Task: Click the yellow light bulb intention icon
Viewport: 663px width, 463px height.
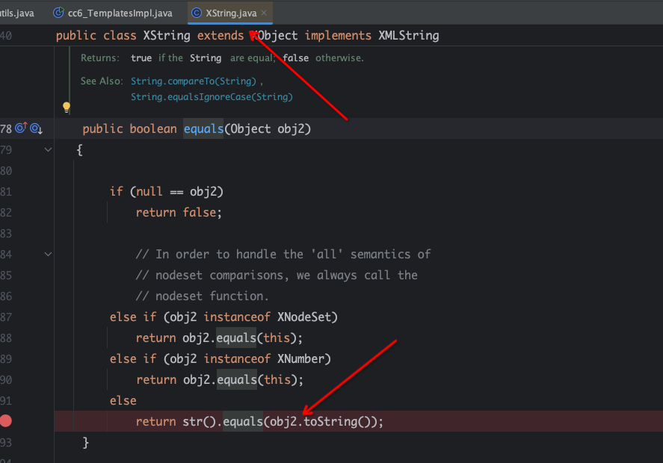Action: (67, 107)
